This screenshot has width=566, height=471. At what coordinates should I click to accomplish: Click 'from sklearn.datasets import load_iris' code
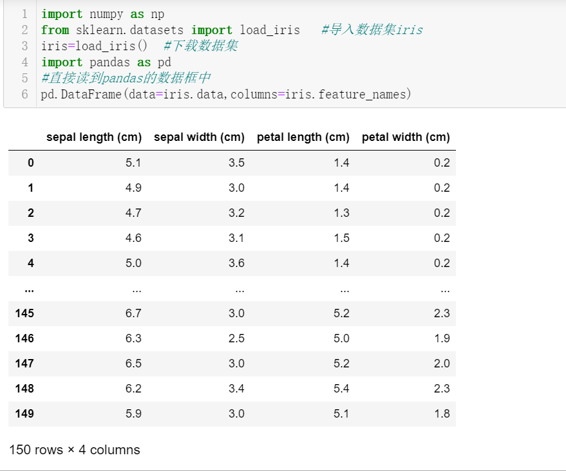tap(171, 30)
